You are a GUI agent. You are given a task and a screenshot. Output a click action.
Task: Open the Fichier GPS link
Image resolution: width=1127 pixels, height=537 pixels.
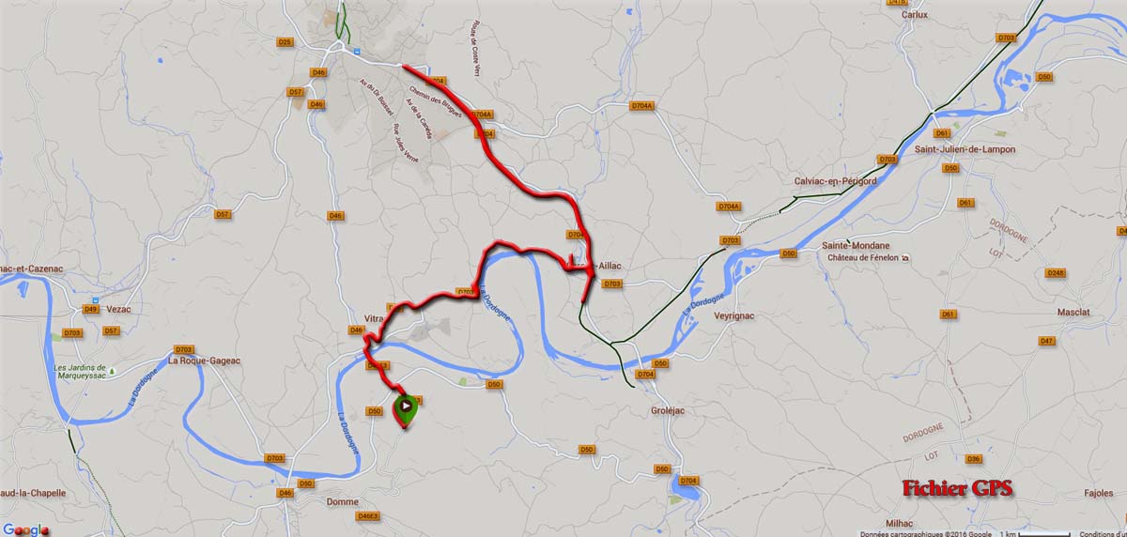click(x=957, y=489)
